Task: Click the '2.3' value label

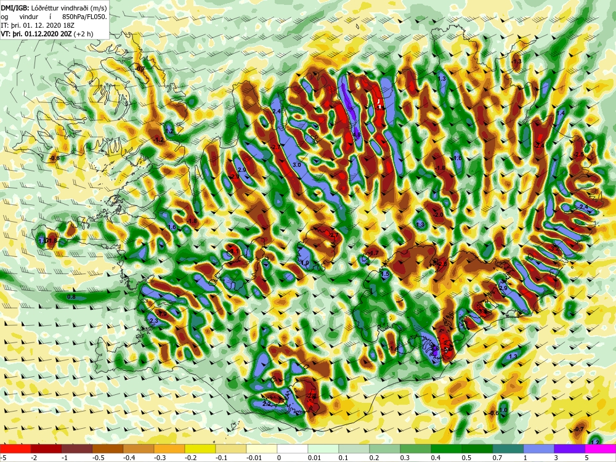Action: 154,321
